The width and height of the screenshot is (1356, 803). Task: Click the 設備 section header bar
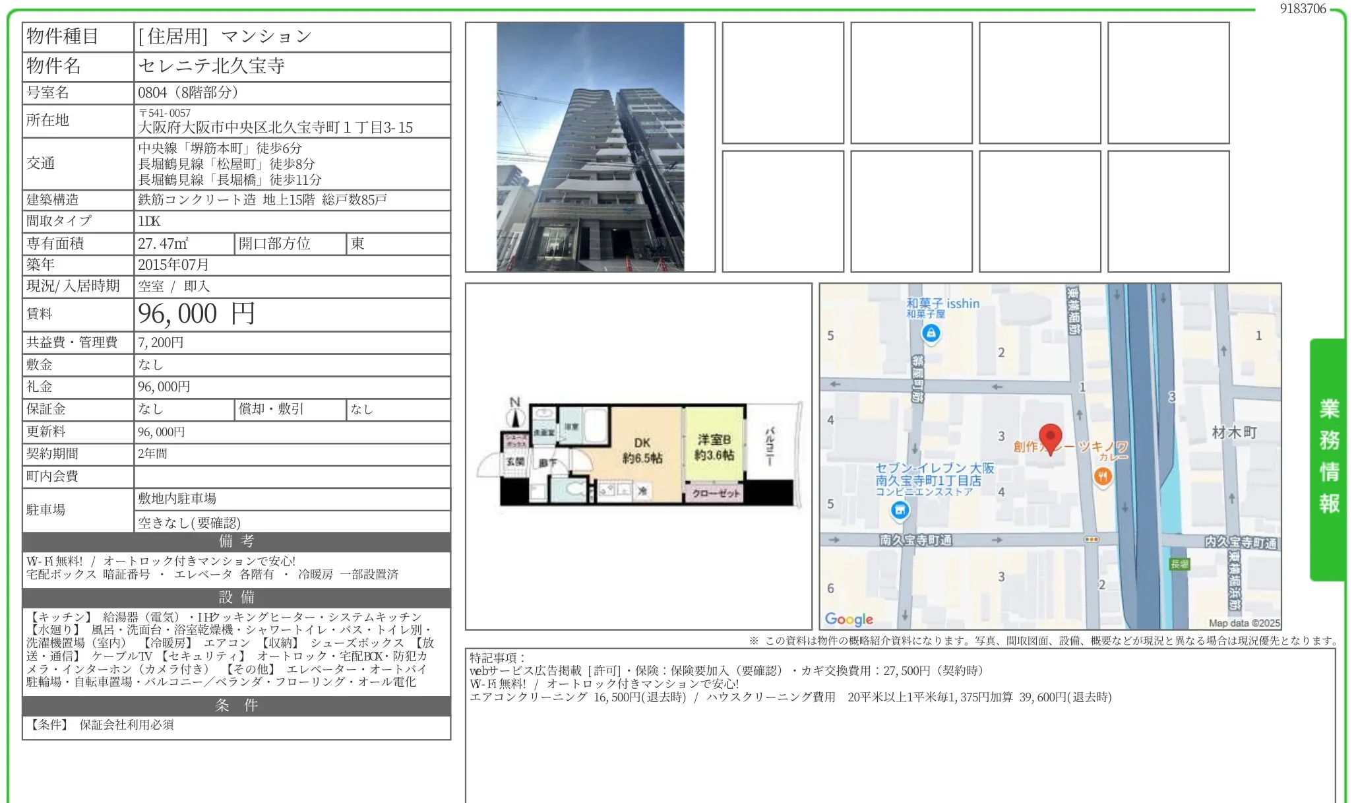coord(236,598)
